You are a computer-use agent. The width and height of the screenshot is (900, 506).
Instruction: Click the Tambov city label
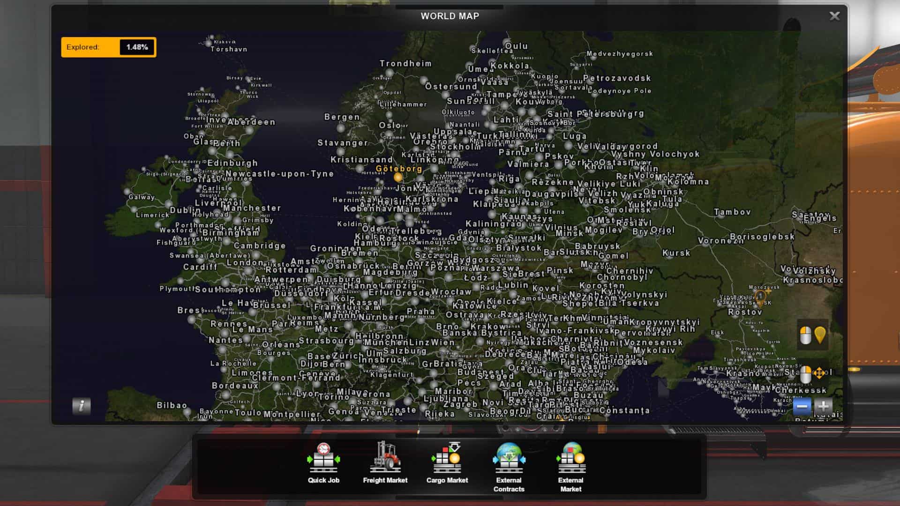pos(732,212)
